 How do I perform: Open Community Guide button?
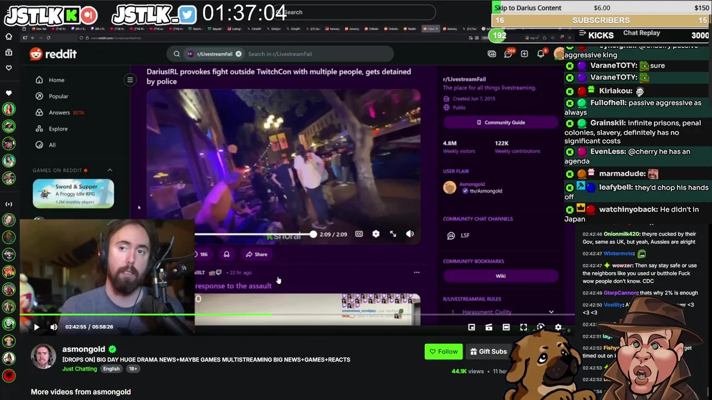coord(501,122)
